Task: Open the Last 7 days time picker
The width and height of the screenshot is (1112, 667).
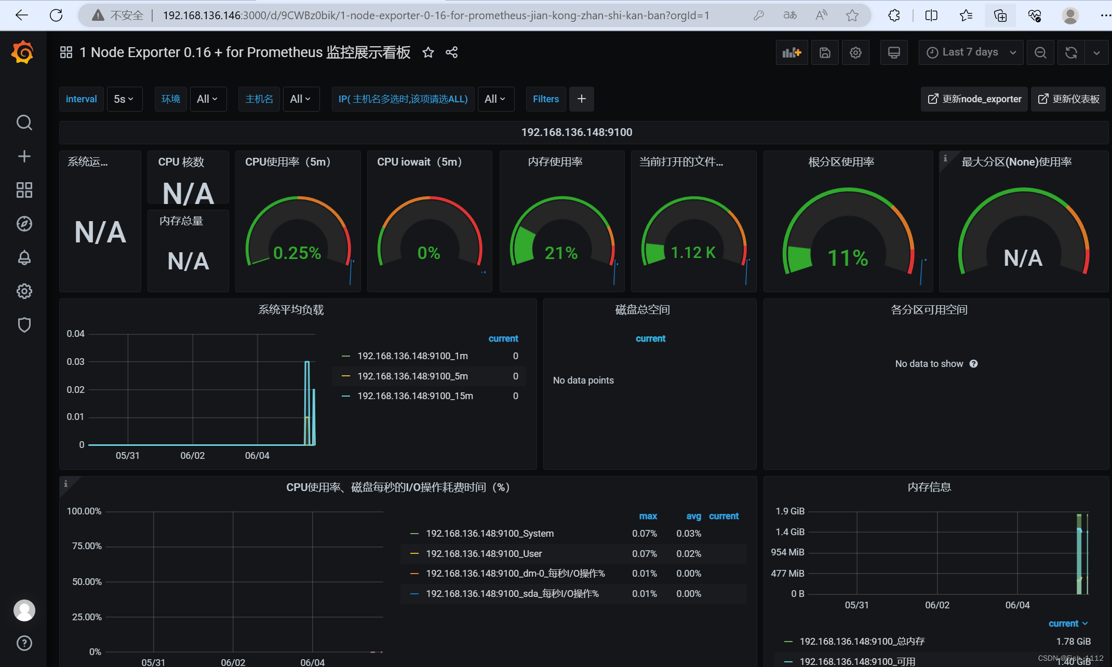Action: tap(971, 52)
